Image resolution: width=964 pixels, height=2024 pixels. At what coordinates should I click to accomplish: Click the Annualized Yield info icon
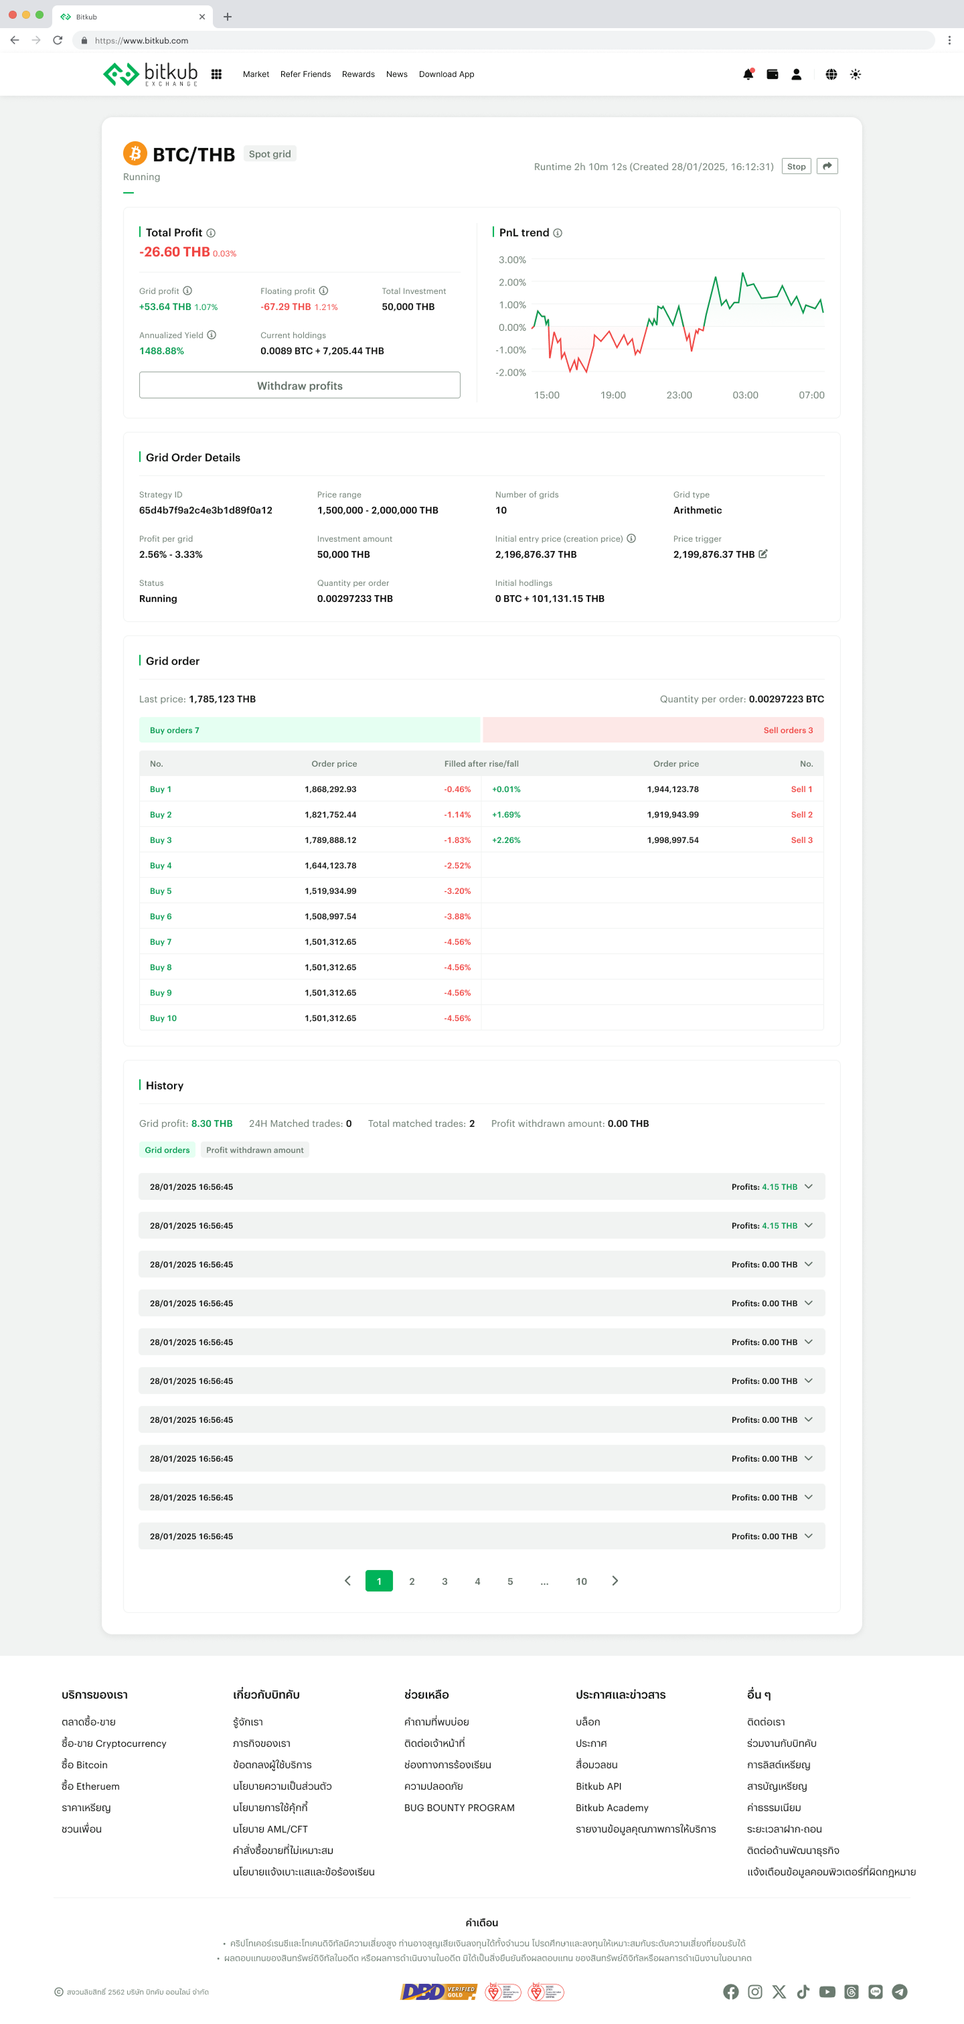(x=212, y=335)
